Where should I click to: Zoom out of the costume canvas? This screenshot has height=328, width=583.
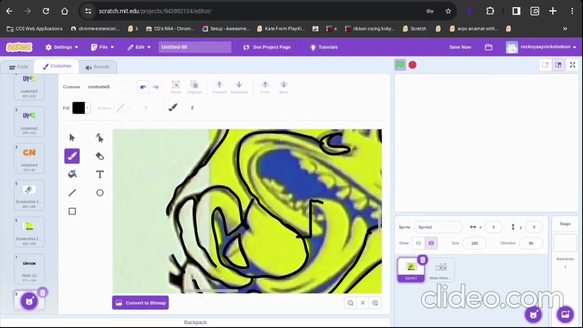pyautogui.click(x=350, y=303)
